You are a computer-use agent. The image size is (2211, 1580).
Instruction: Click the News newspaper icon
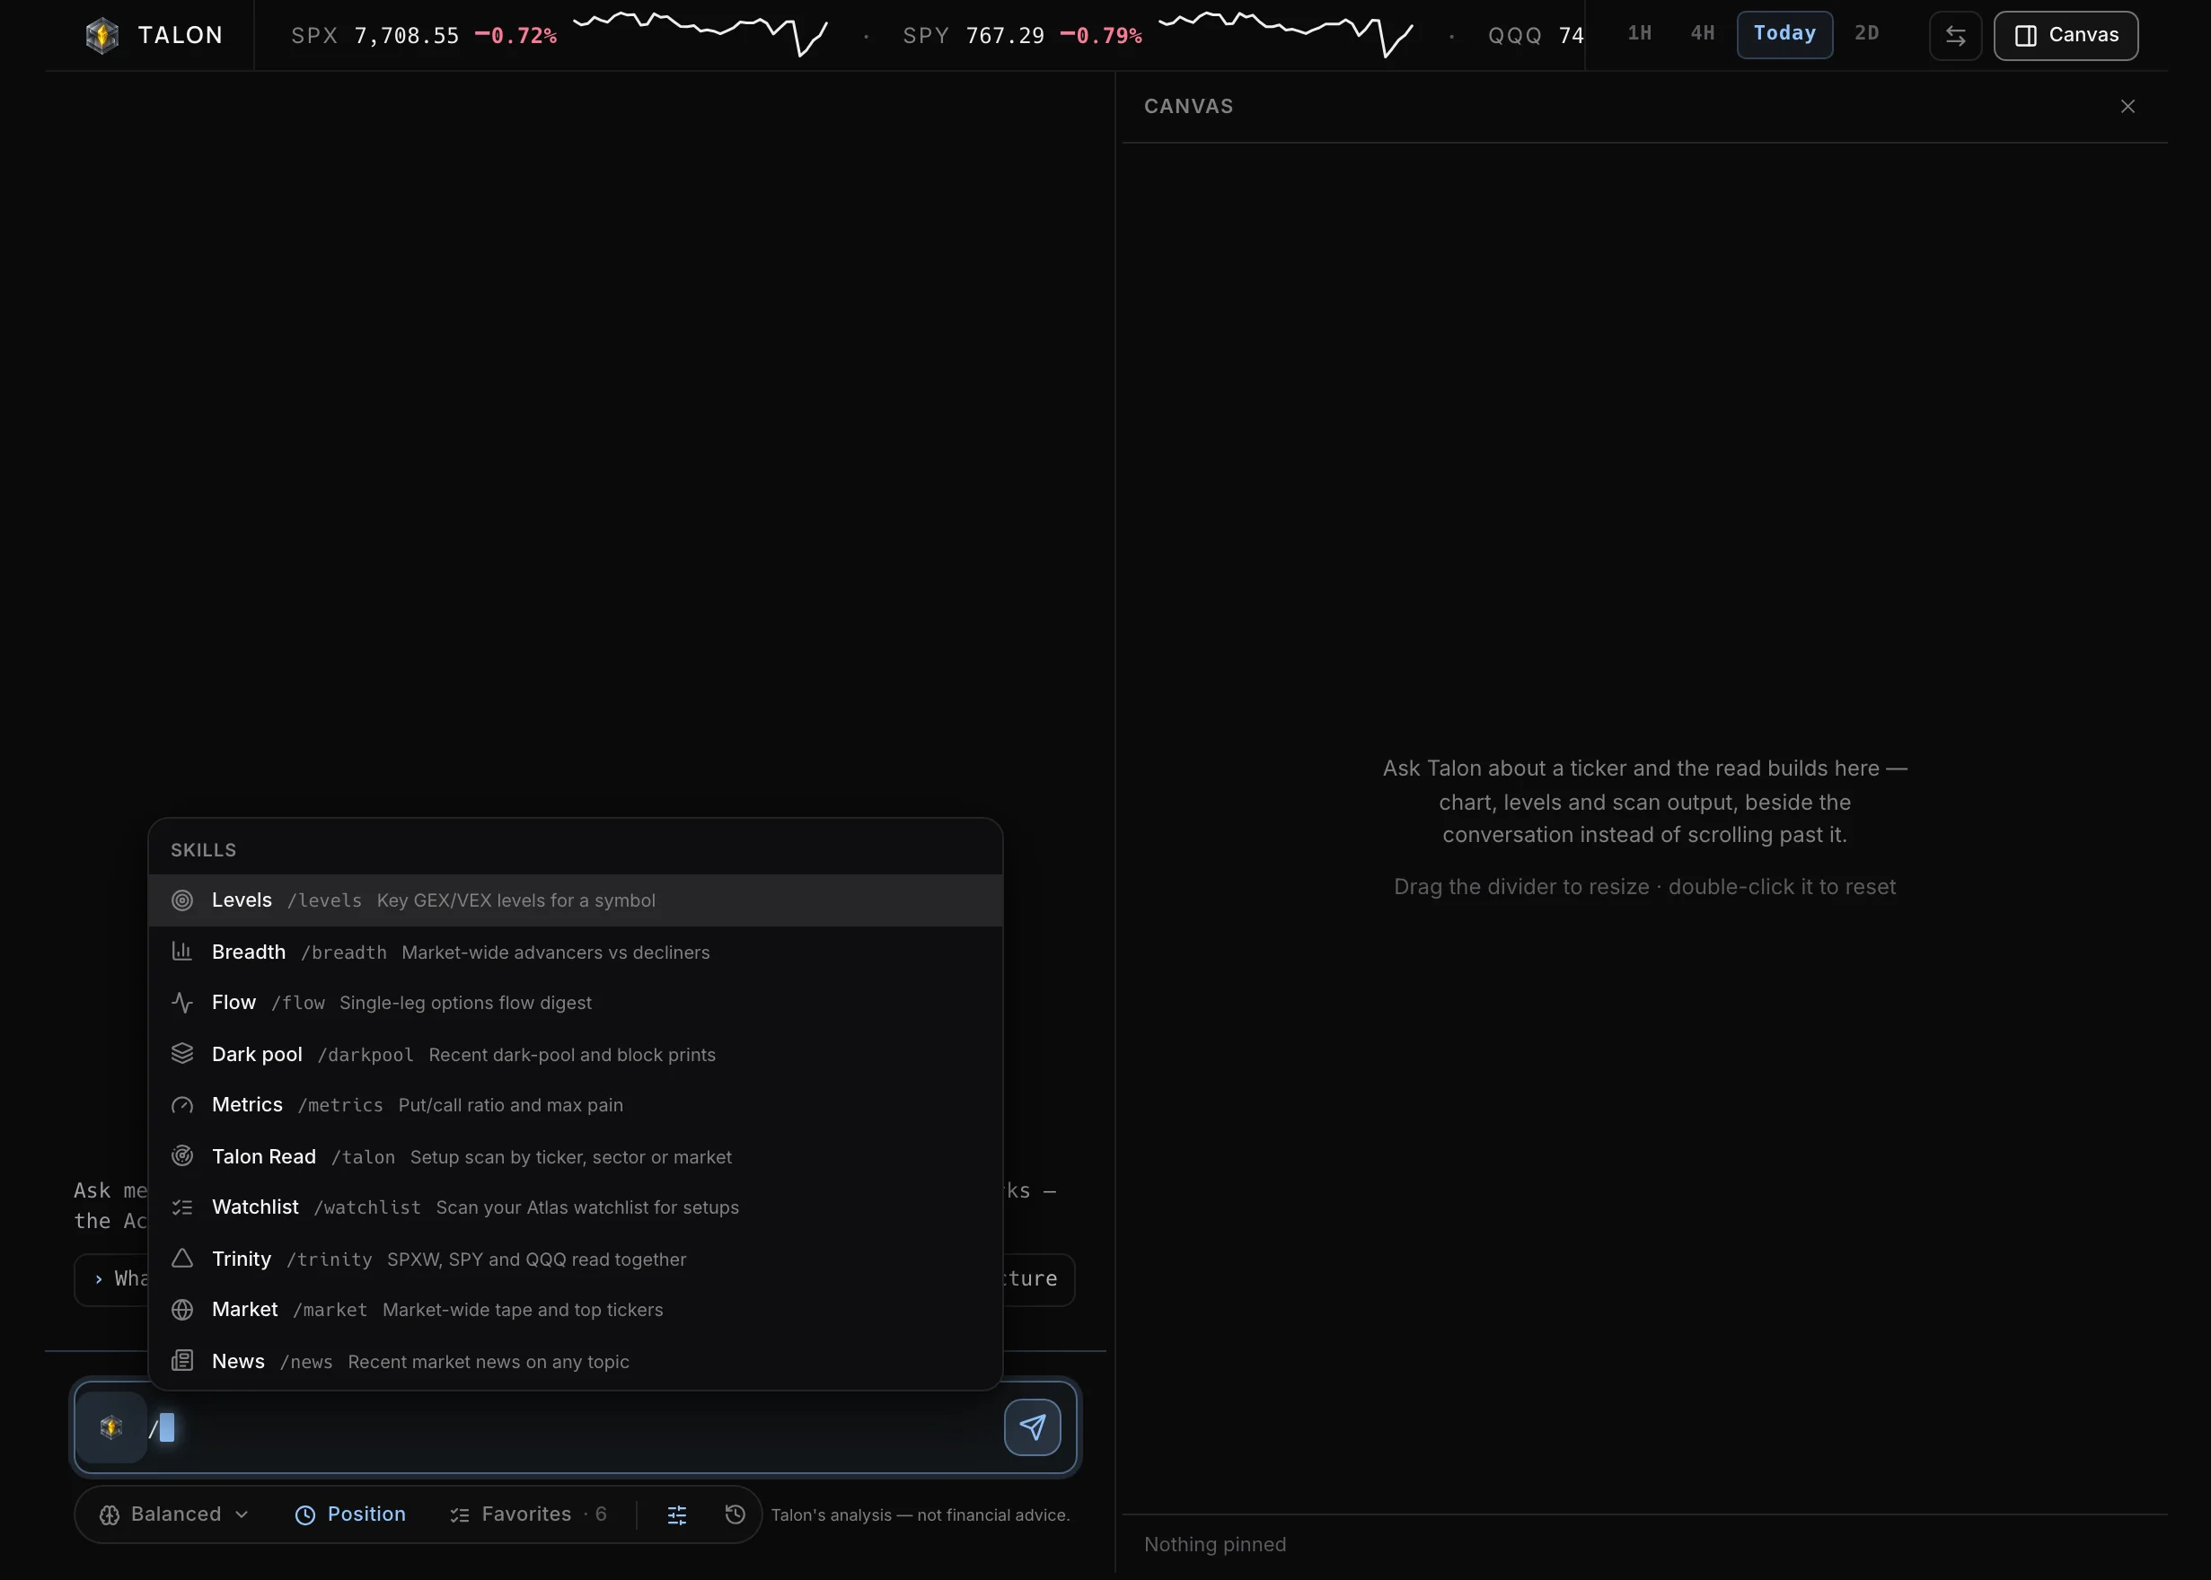point(182,1360)
